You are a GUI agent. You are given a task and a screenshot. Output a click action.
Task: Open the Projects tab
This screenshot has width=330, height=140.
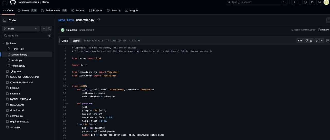pos(95,11)
